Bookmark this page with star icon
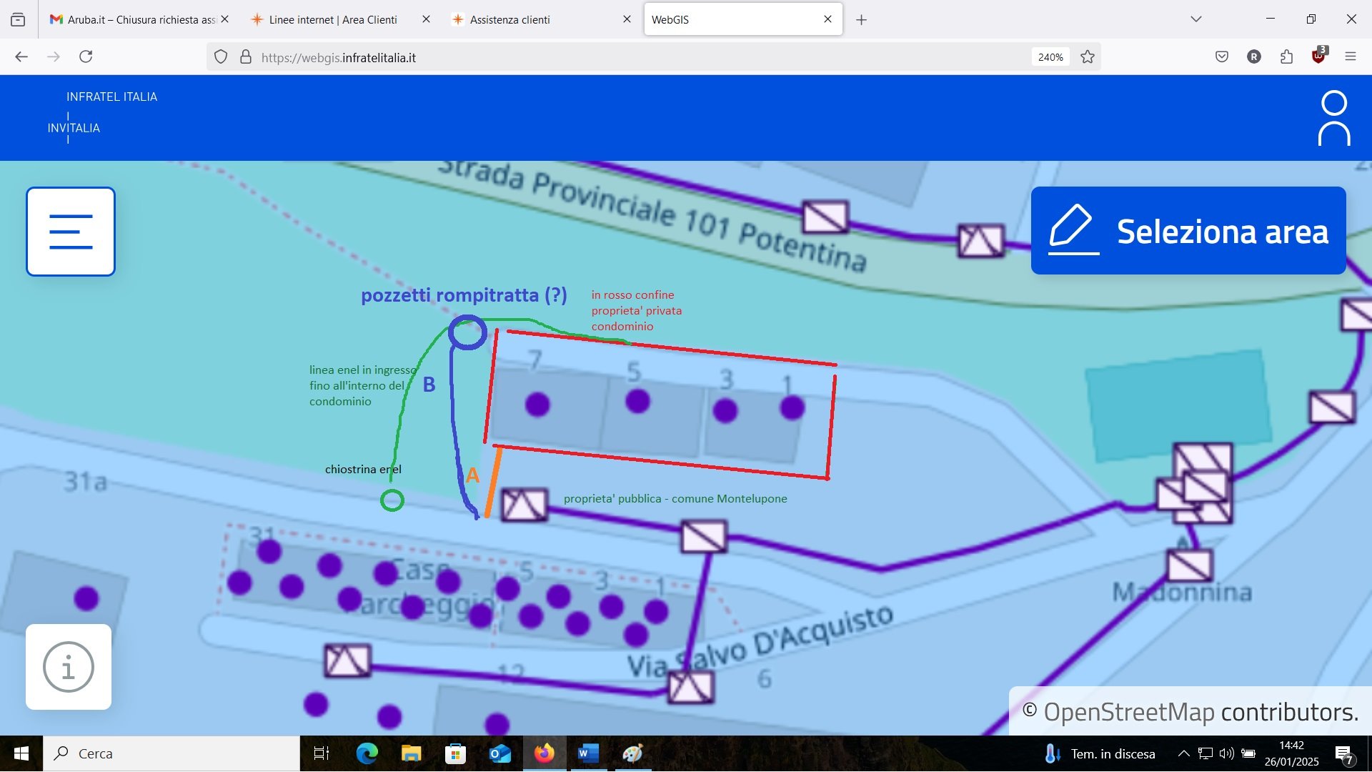This screenshot has height=772, width=1372. coord(1088,57)
